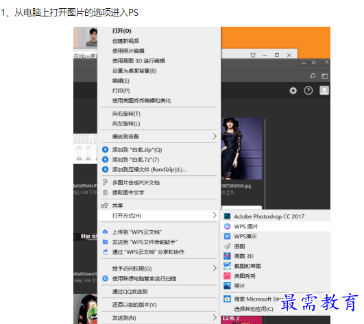Viewport: 364px width, 324px height.
Task: Click the help question mark icon
Action: (x=308, y=90)
